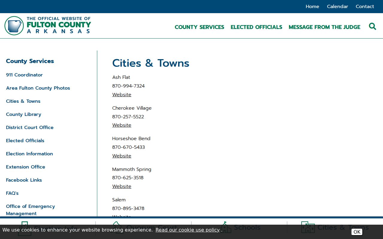Click Mammoth Spring phone 870-625-3518
The height and width of the screenshot is (239, 383).
128,178
